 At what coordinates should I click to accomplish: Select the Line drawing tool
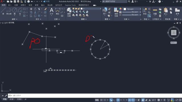tap(3, 11)
